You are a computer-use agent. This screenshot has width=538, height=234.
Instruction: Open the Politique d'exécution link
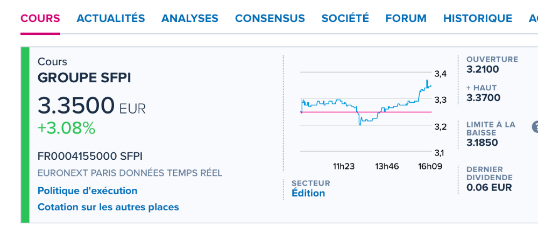[x=87, y=191]
